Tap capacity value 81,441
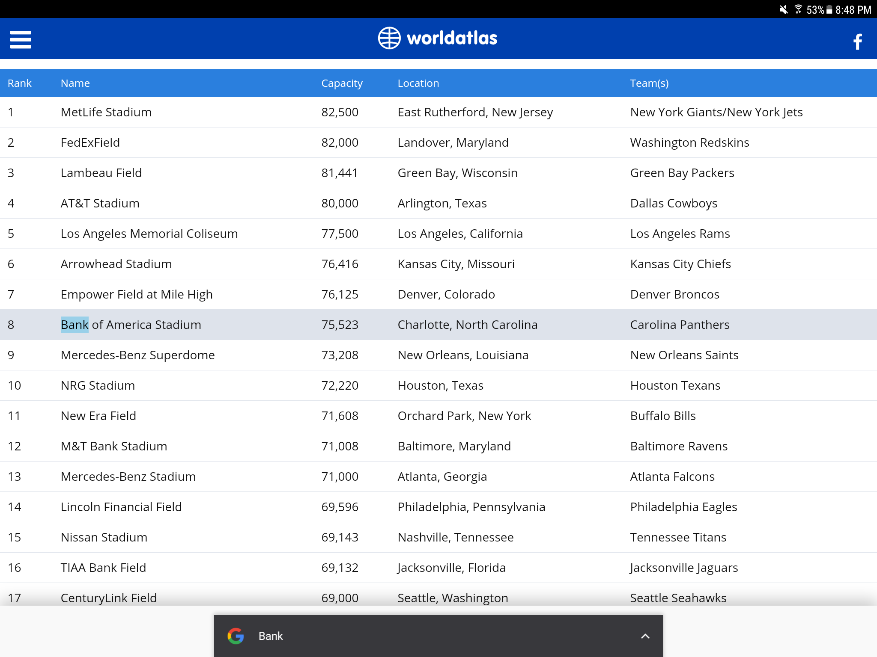This screenshot has height=657, width=877. point(340,173)
